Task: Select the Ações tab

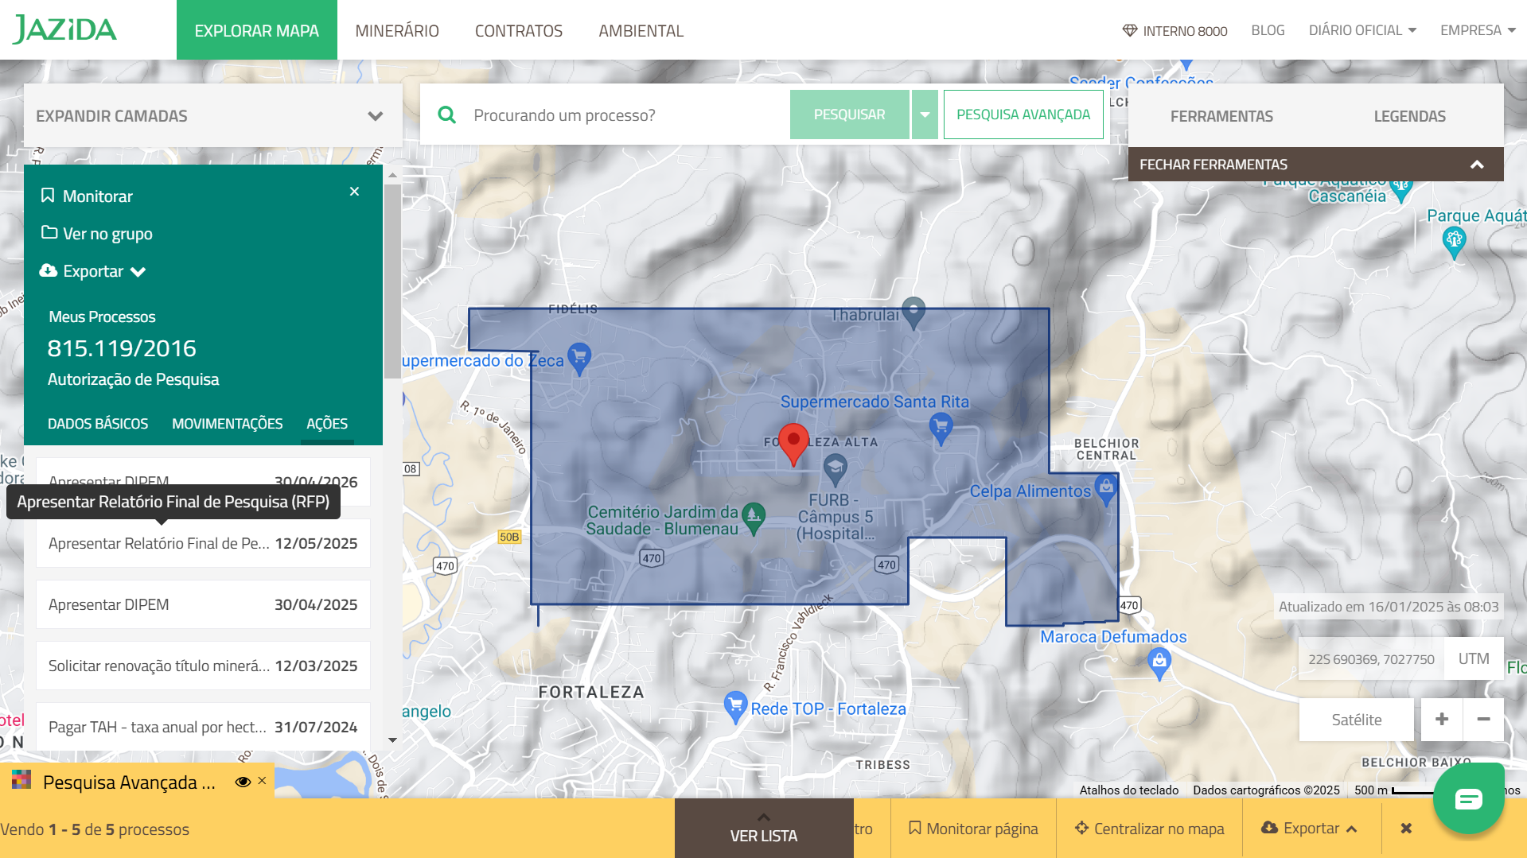Action: point(327,424)
